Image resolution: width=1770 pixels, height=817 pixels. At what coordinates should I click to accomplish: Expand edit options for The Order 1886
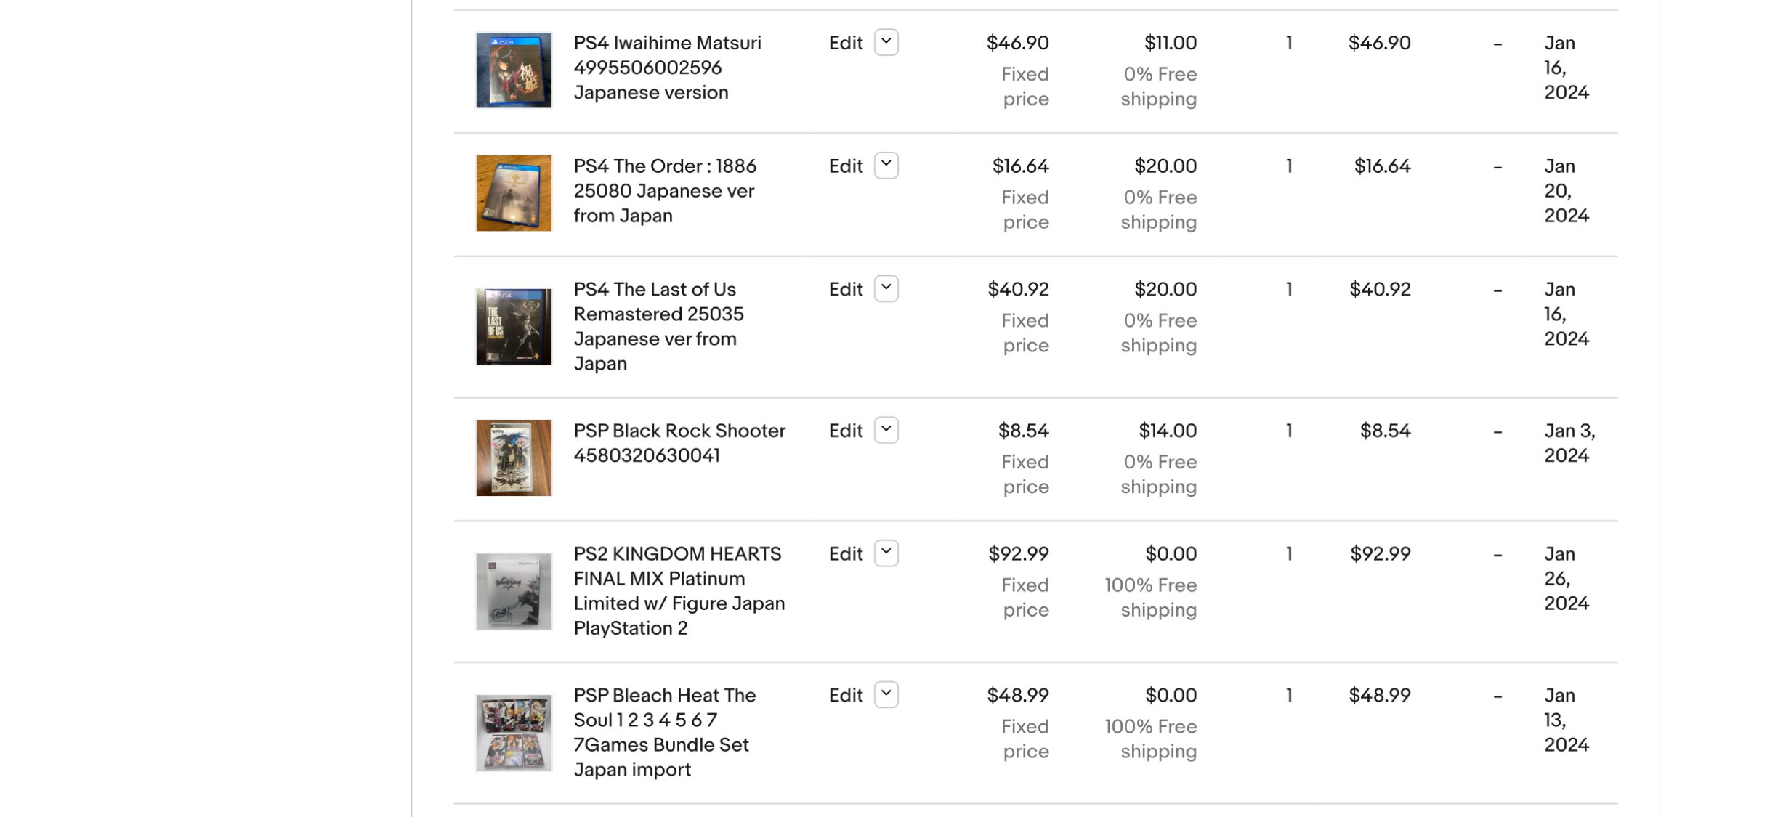[886, 166]
